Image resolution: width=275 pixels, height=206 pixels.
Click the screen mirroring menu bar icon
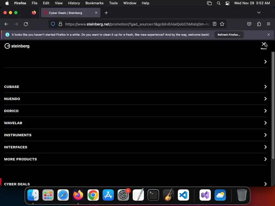coord(209,3)
